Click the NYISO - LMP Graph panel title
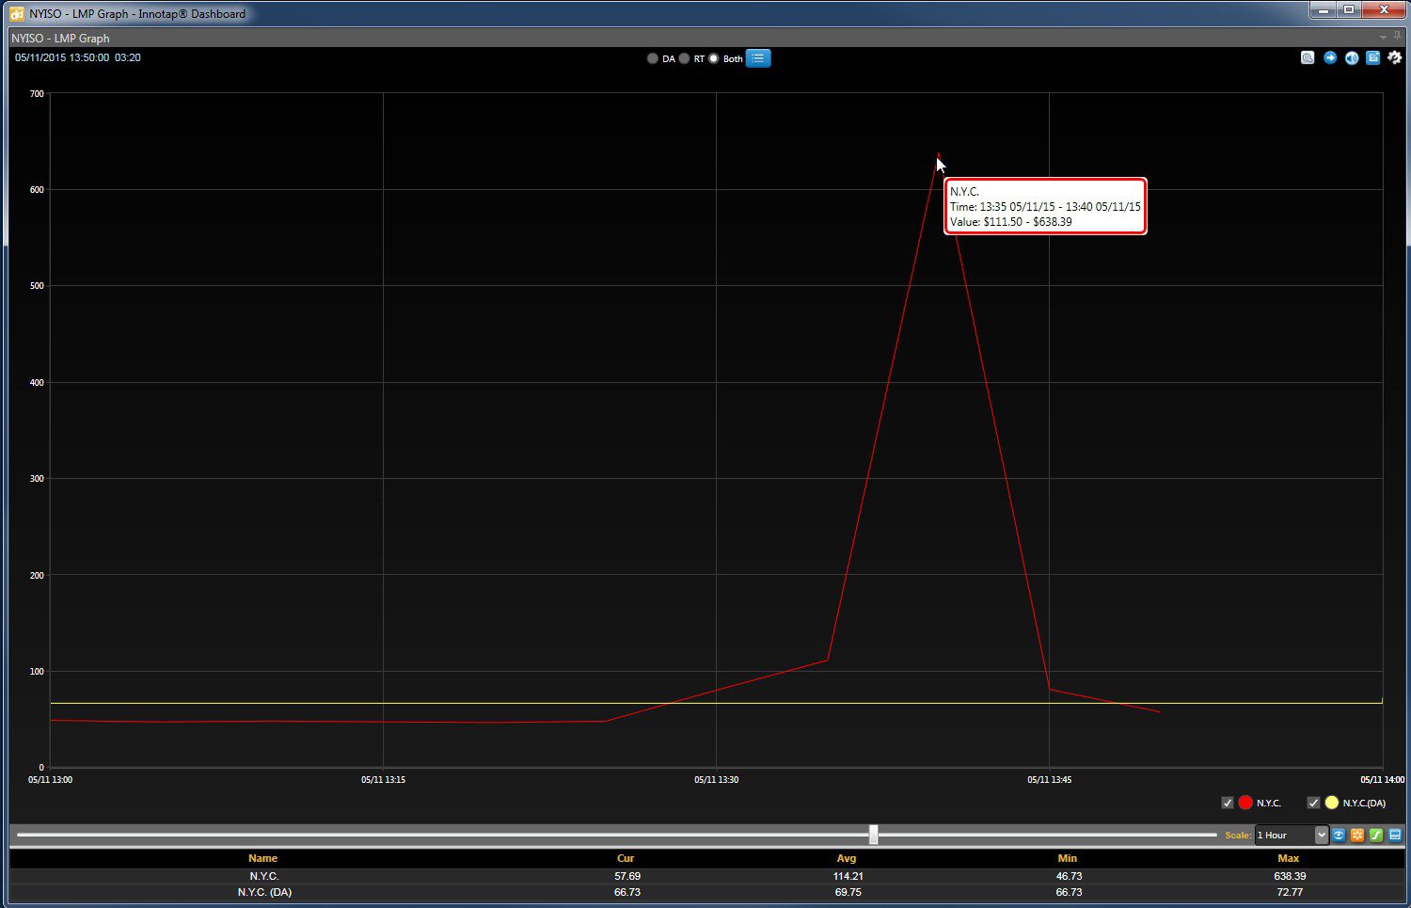Screen dimensions: 1411x908 click(x=60, y=39)
